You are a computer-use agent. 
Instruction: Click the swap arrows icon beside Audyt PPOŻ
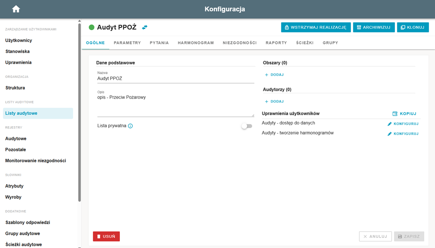[x=144, y=28]
